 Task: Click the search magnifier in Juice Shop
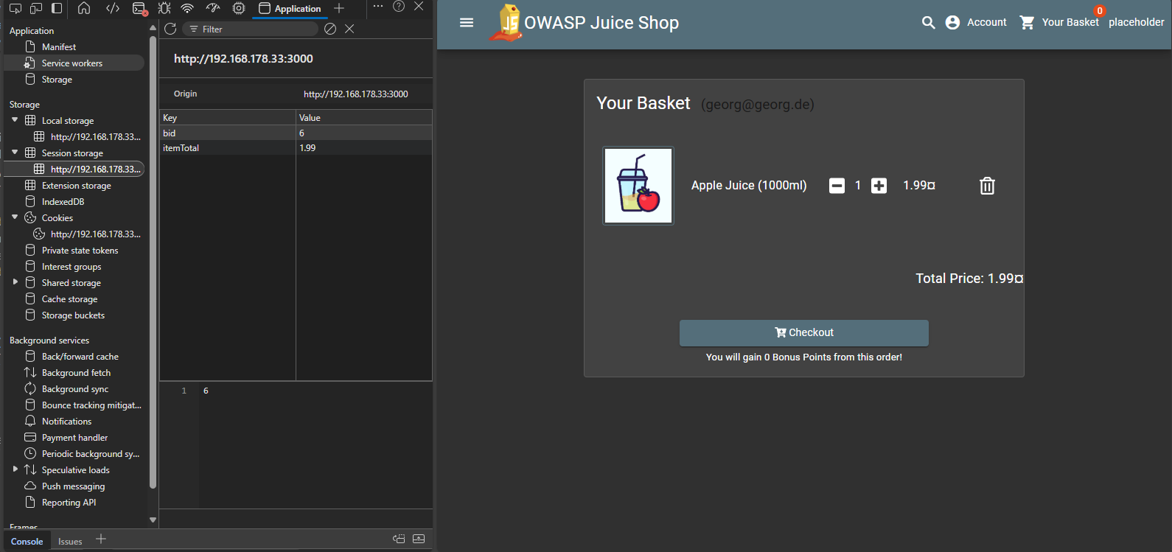[928, 23]
